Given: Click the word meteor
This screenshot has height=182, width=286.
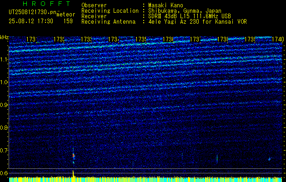Looking at the screenshot, I should [66, 15].
